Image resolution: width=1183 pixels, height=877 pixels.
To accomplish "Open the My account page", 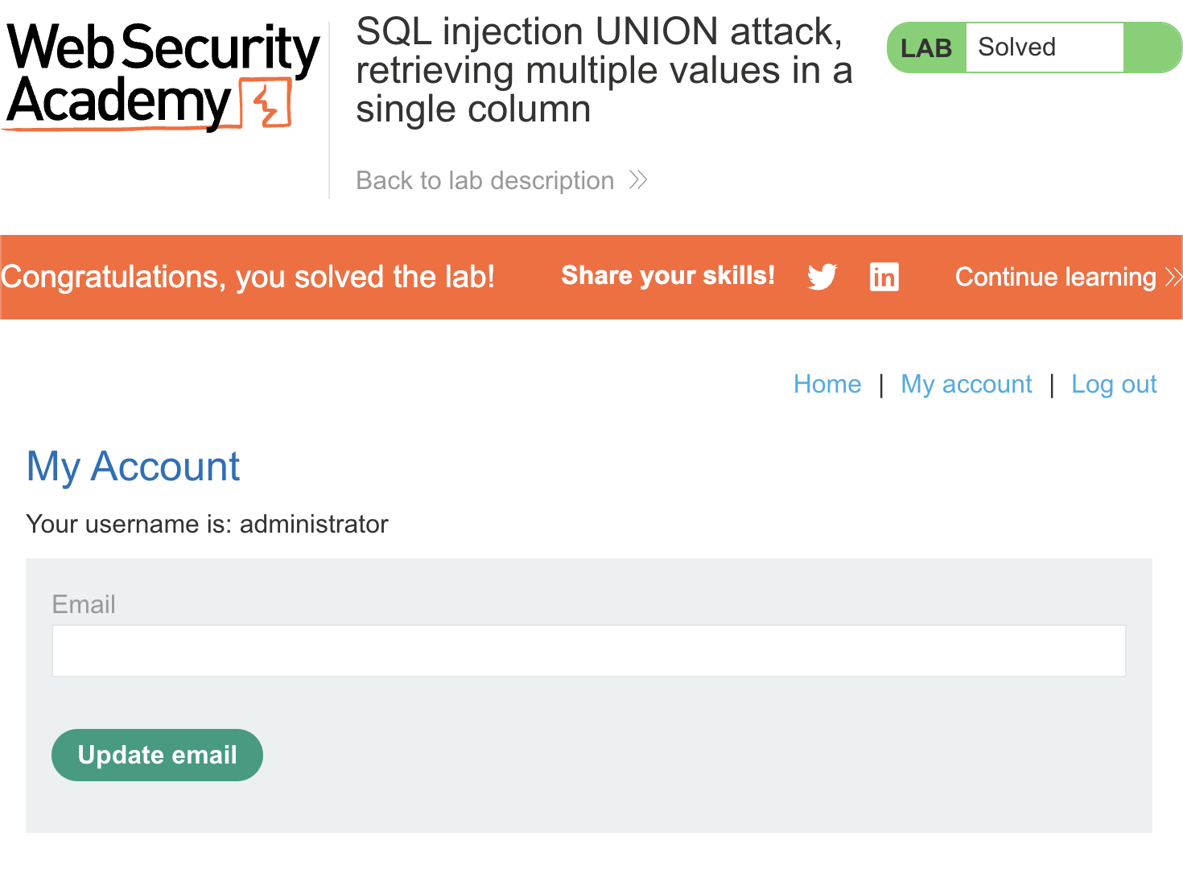I will tap(967, 384).
